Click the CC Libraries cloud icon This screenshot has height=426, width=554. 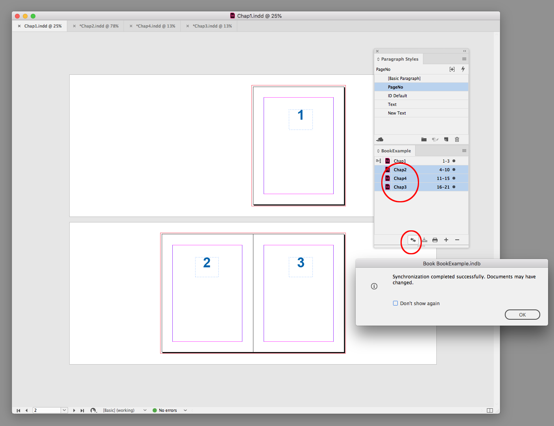click(x=380, y=139)
